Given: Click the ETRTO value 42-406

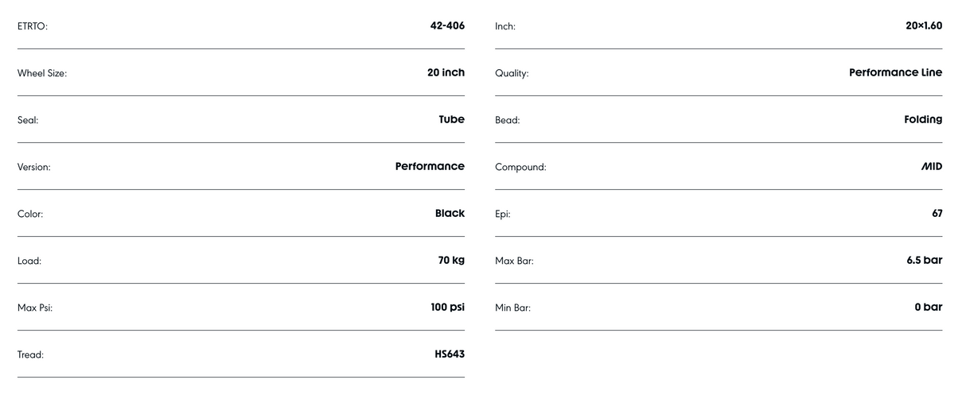Looking at the screenshot, I should point(447,25).
